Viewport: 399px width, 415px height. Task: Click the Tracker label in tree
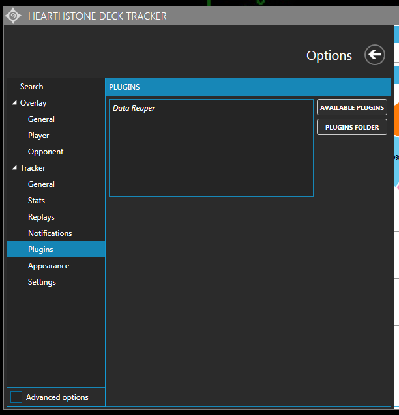(x=33, y=168)
